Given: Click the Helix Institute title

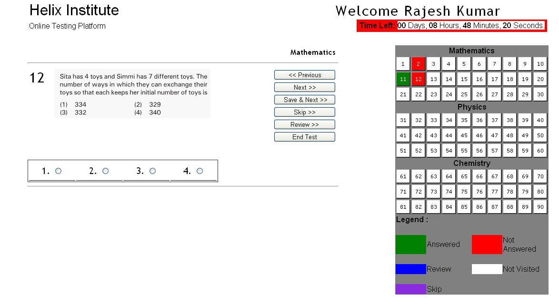Looking at the screenshot, I should [74, 10].
